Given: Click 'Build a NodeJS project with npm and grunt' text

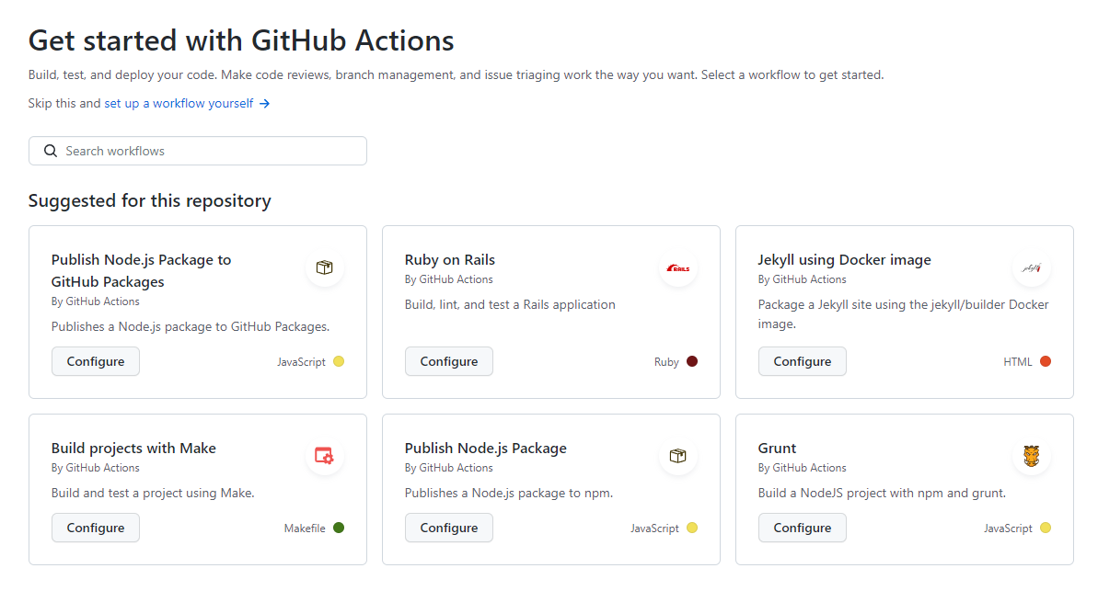Looking at the screenshot, I should [x=882, y=493].
